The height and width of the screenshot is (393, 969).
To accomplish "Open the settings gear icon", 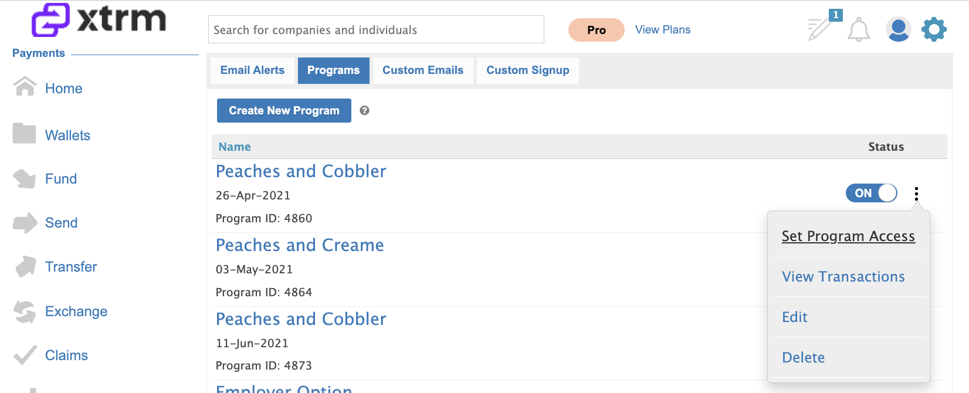I will point(934,29).
